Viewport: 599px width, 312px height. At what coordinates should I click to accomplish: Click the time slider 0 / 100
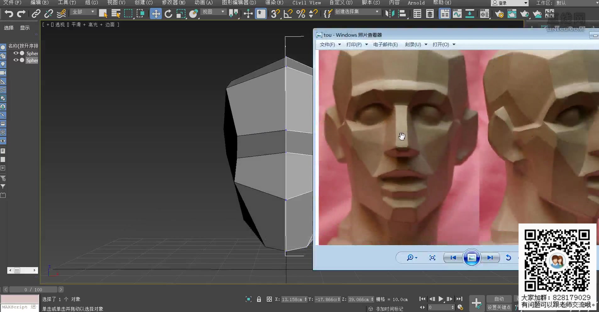coord(33,289)
